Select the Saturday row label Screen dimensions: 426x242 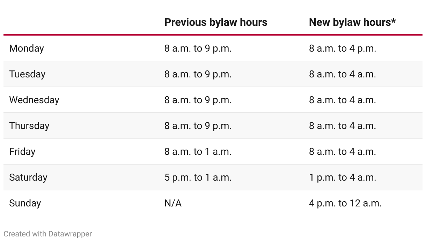click(x=28, y=177)
